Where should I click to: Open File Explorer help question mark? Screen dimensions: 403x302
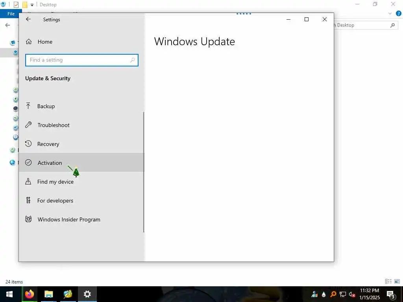click(x=398, y=13)
